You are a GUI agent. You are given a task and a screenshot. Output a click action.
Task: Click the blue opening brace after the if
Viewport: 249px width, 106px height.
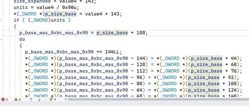[15, 26]
